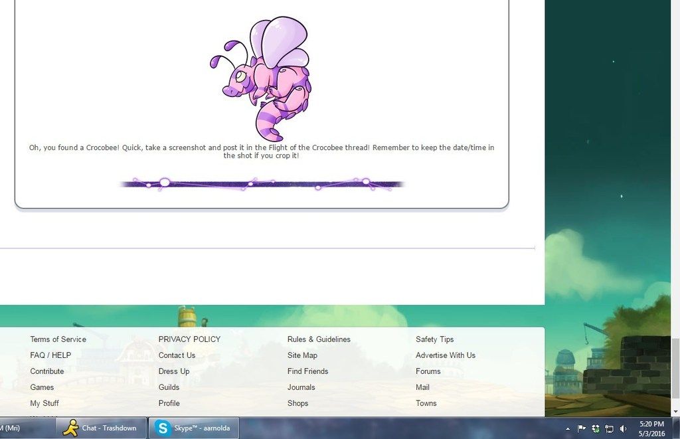The image size is (680, 439).
Task: Read the Rules & Guidelines page
Action: coord(319,339)
